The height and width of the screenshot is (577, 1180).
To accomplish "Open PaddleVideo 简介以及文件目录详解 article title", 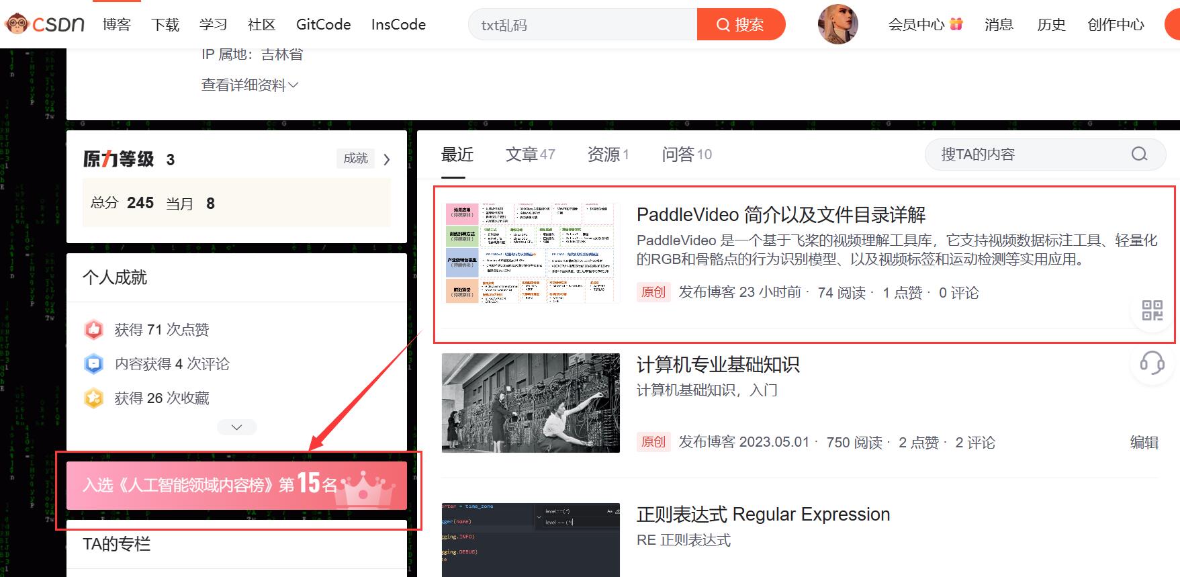I will click(x=781, y=215).
